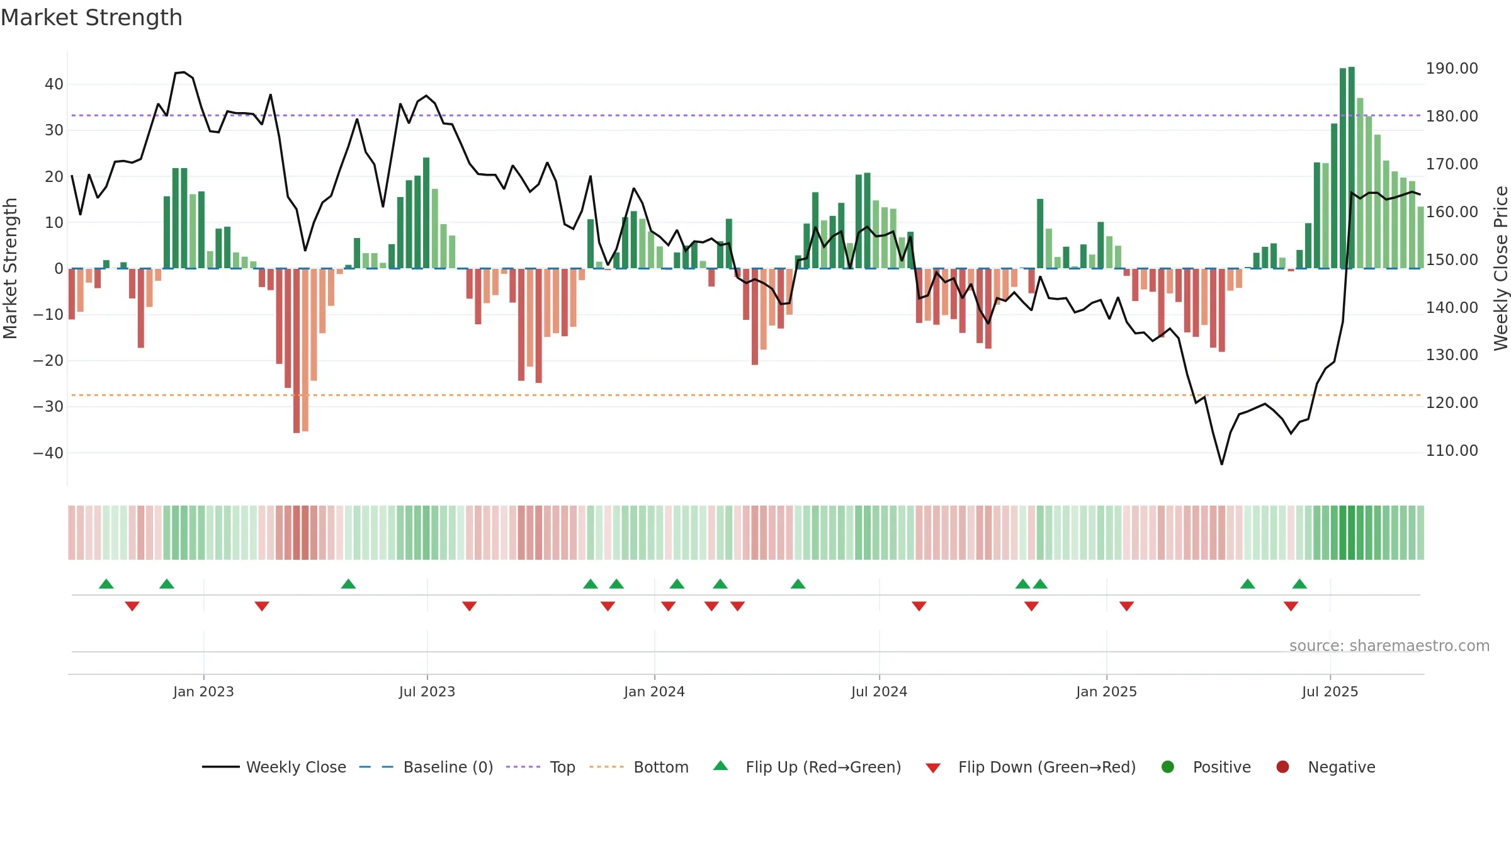Screen dimensions: 1511x850
Task: Click the Jan 2025 axis label
Action: point(1106,691)
